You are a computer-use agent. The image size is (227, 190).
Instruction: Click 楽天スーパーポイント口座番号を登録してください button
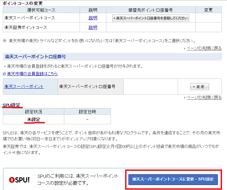click(151, 18)
